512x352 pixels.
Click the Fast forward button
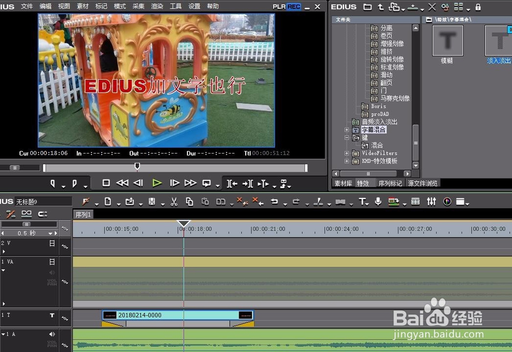[x=190, y=183]
